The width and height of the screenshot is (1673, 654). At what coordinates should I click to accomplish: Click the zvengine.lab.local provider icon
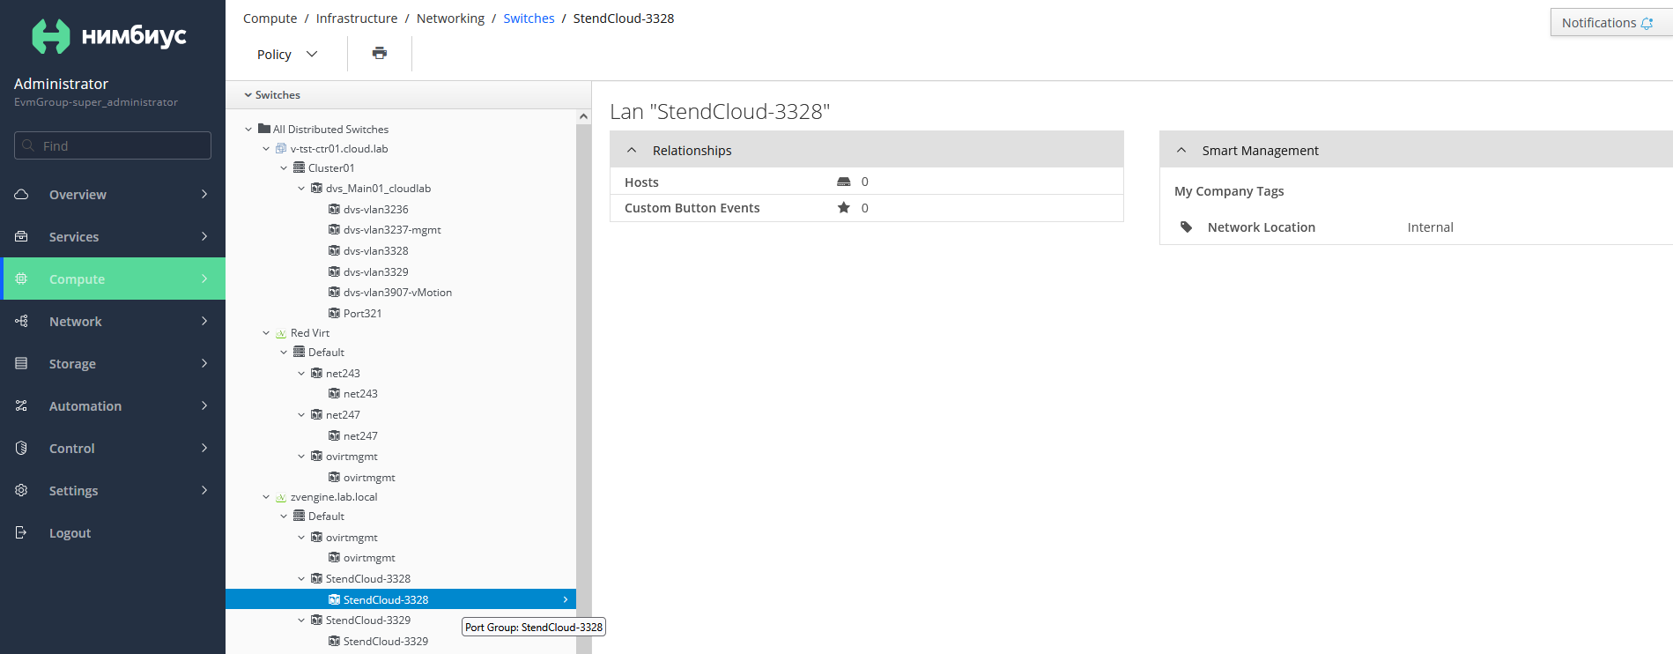click(x=281, y=497)
